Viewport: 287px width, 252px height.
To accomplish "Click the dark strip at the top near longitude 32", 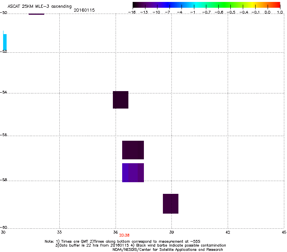I will pyautogui.click(x=36, y=14).
